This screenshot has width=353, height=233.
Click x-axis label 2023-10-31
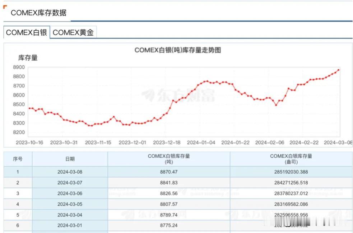click(64, 143)
